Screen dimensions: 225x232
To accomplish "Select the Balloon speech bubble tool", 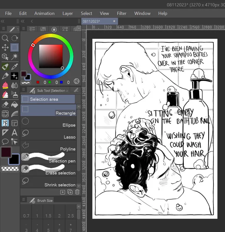I will 5,142.
